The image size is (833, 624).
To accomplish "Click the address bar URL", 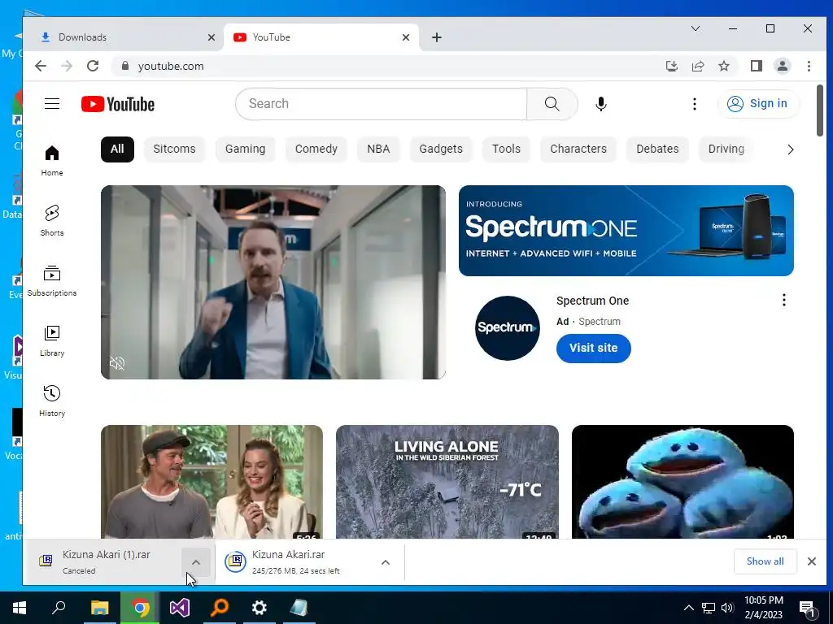I will 171,66.
